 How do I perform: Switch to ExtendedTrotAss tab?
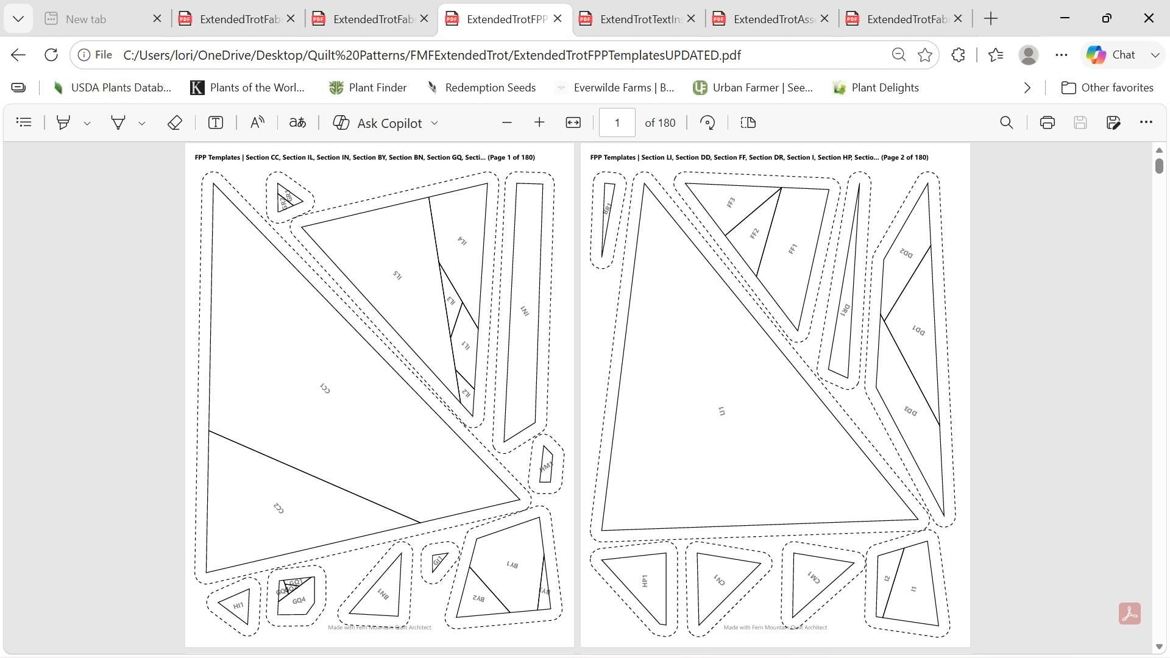point(764,19)
